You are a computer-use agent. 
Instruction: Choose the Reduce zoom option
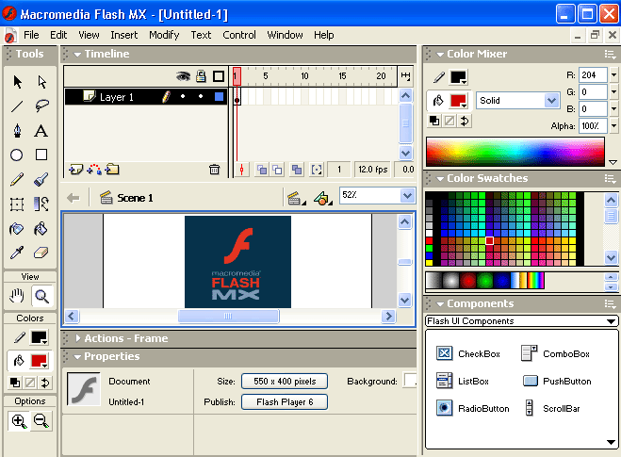(41, 421)
